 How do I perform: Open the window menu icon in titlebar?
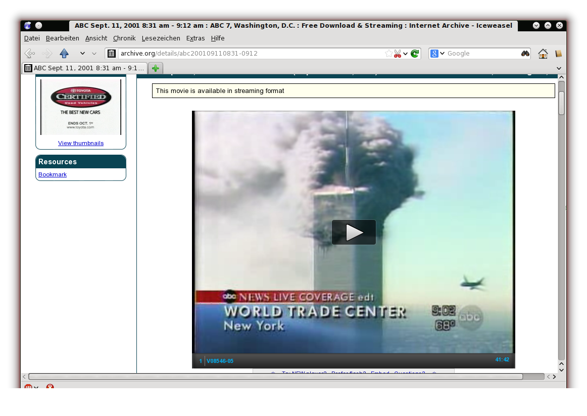[x=28, y=25]
